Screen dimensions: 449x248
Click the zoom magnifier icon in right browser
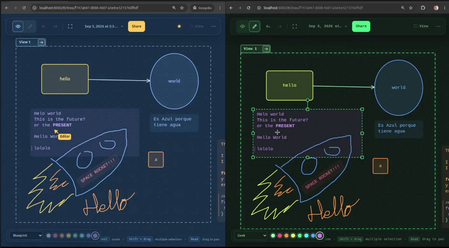[x=403, y=8]
